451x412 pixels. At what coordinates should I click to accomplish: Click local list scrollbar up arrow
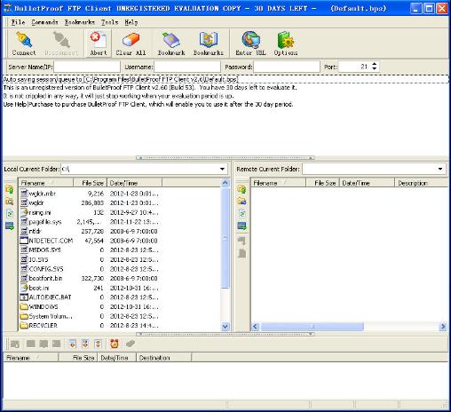pyautogui.click(x=225, y=183)
